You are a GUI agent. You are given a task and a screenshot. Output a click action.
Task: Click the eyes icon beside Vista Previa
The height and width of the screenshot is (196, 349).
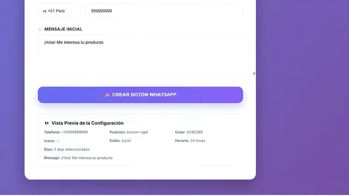[x=47, y=123]
